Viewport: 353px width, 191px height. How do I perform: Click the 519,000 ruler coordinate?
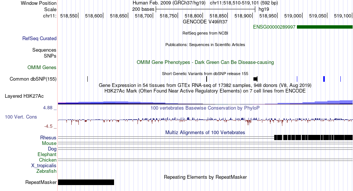pyautogui.click(x=293, y=16)
